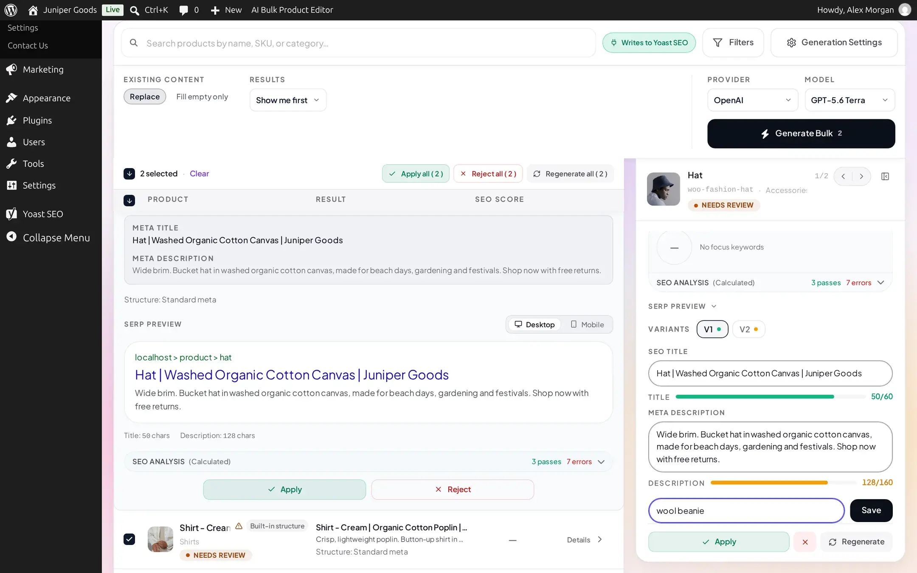Click the description length progress bar
Viewport: 917px width, 573px height.
(x=784, y=483)
